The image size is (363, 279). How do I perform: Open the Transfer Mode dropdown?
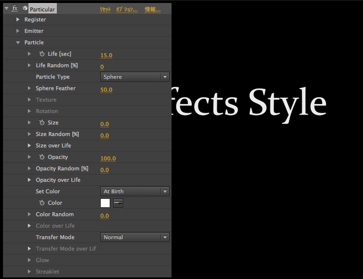pyautogui.click(x=135, y=237)
